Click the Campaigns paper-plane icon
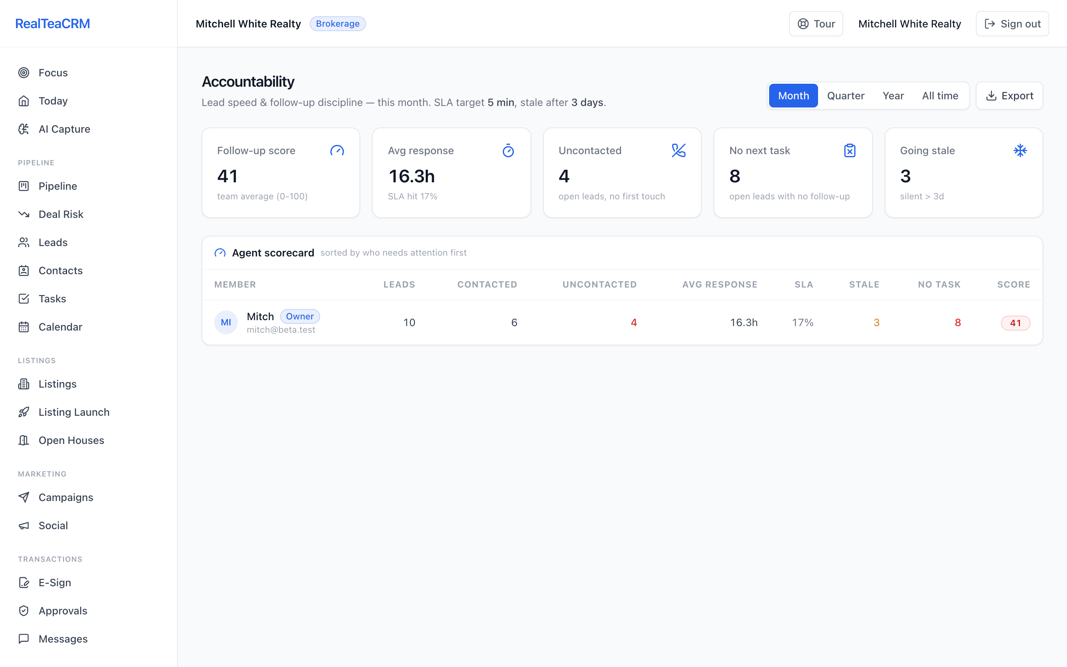This screenshot has height=667, width=1067. click(24, 498)
